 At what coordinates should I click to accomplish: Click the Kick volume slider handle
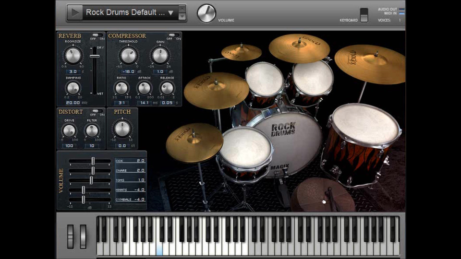pyautogui.click(x=93, y=161)
